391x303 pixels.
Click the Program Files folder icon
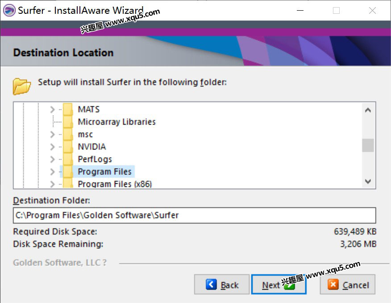68,171
